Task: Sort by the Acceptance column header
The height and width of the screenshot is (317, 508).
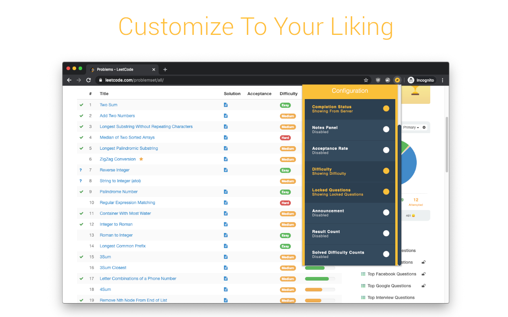Action: coord(260,94)
